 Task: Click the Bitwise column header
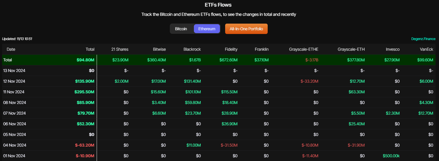tap(159, 49)
